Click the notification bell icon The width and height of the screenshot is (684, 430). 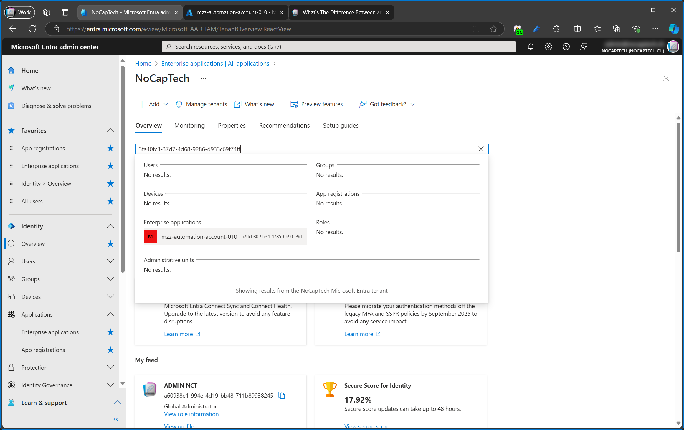pos(531,47)
